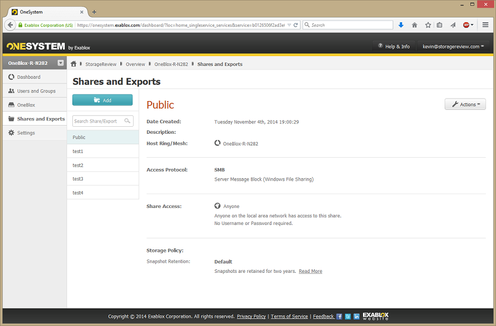Screen dimensions: 496x326
Task: Open the bookmarks list icon
Action: coord(440,25)
